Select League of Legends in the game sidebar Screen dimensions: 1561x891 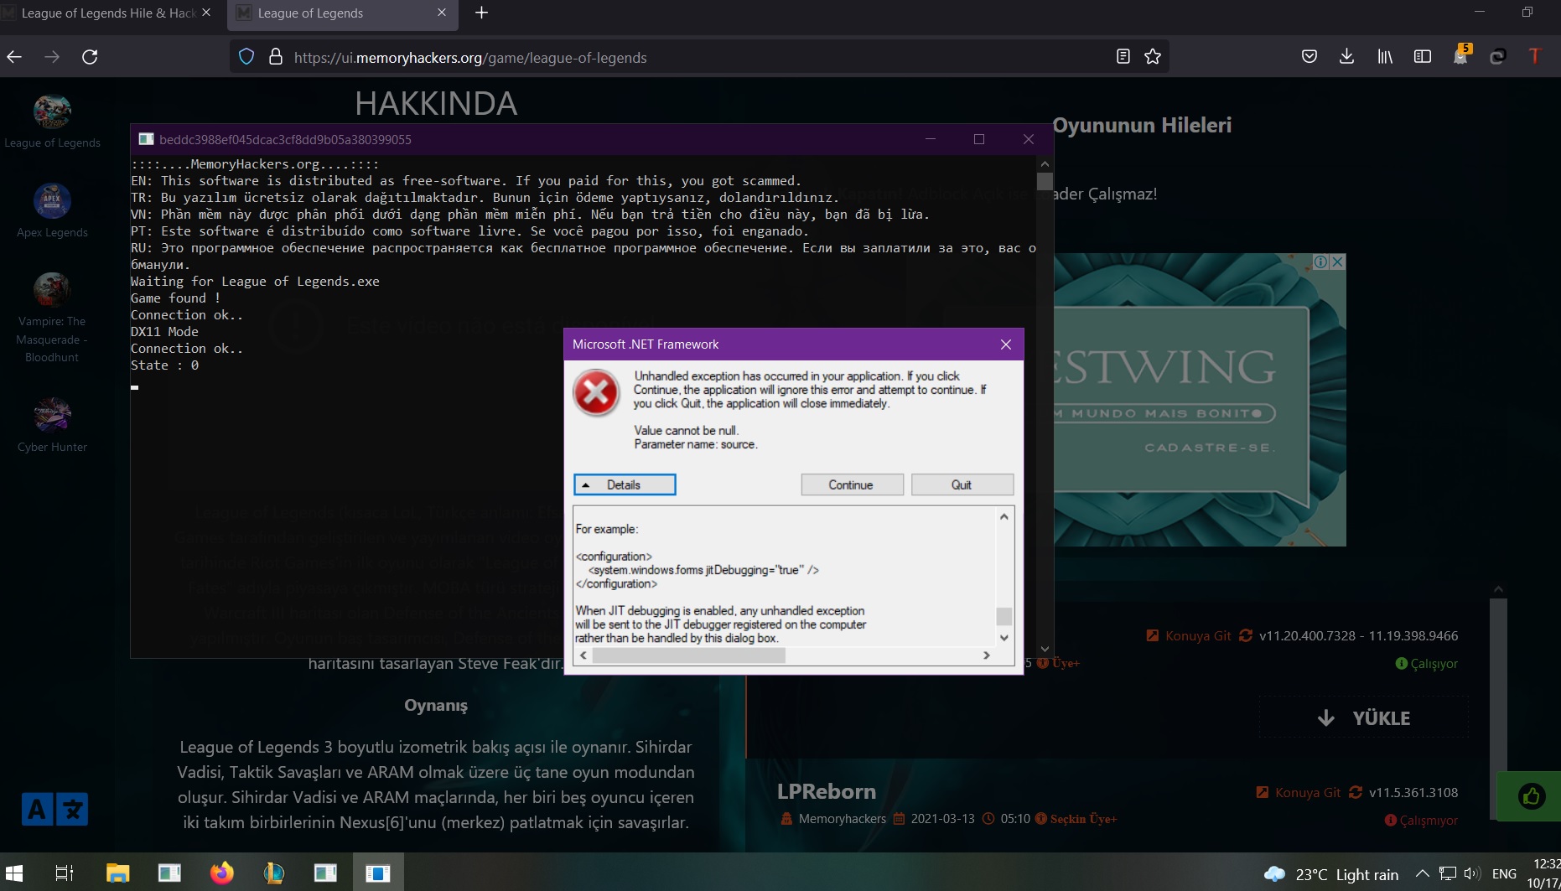click(x=52, y=122)
